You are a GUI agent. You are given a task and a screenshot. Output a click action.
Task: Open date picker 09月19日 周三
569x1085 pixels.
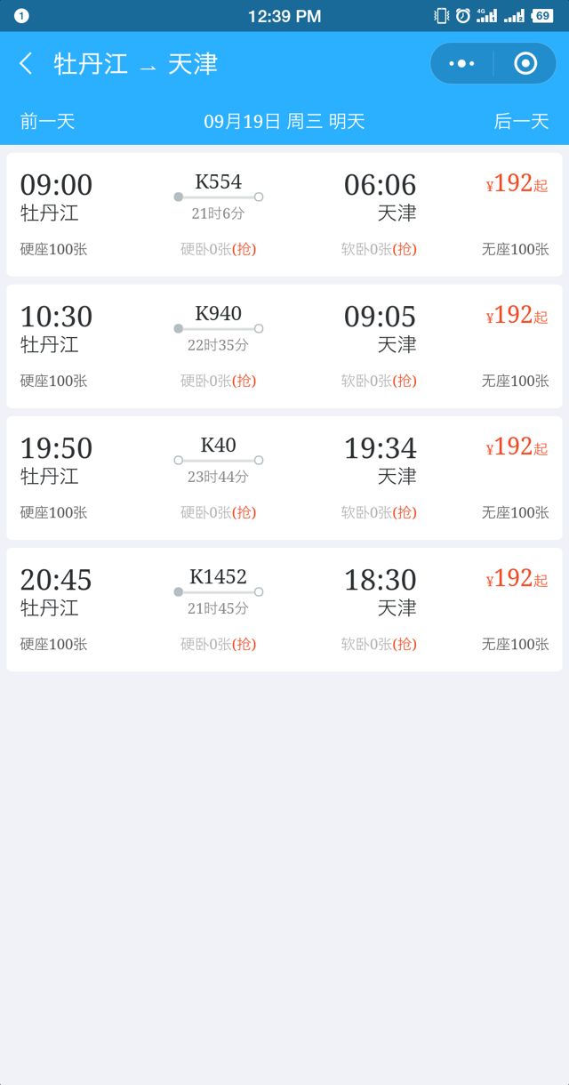[x=284, y=122]
